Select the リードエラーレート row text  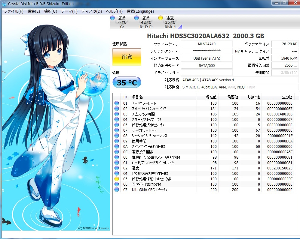coord(144,103)
